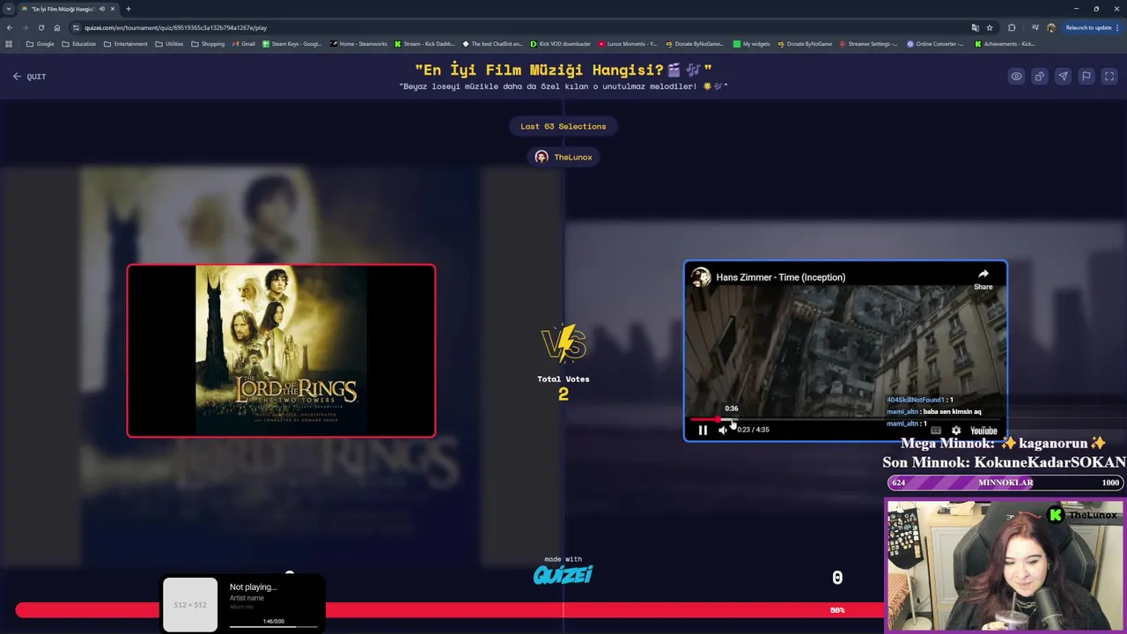Click the browser Home icon
This screenshot has width=1127, height=634.
point(57,27)
